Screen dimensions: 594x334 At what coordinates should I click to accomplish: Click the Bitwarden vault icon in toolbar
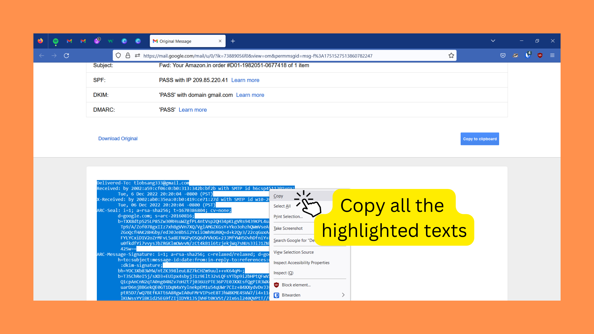pyautogui.click(x=528, y=55)
